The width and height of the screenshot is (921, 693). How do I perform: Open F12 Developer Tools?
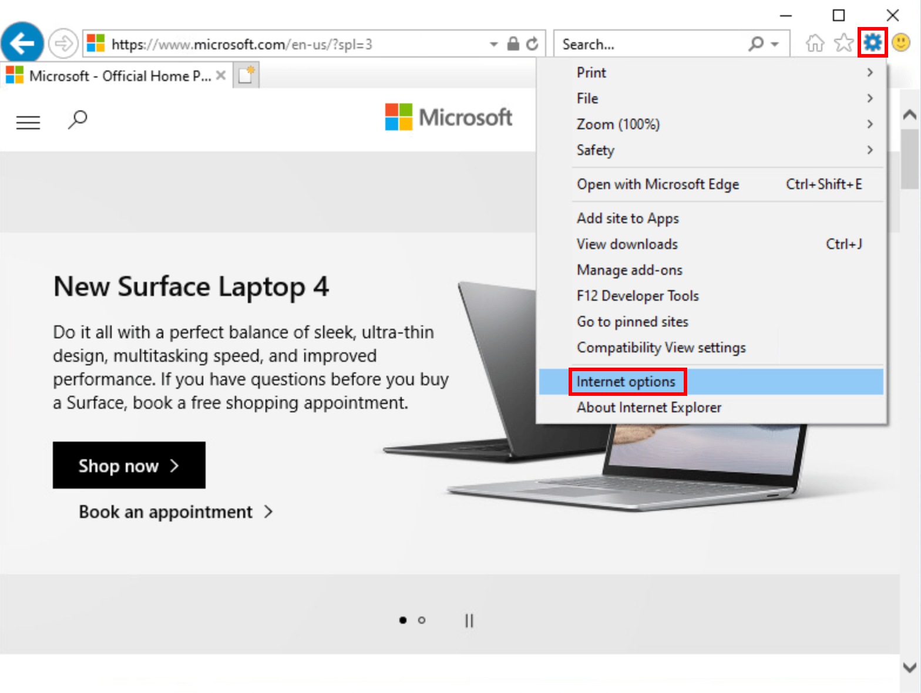(x=711, y=295)
